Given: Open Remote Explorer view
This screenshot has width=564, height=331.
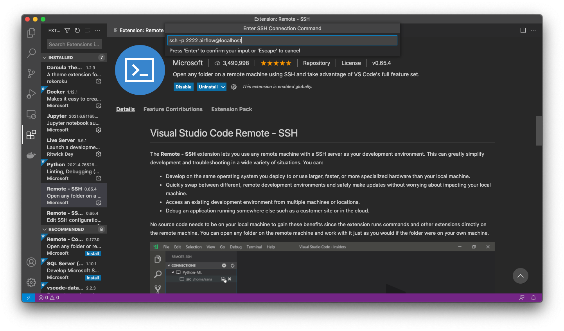Looking at the screenshot, I should pyautogui.click(x=31, y=115).
